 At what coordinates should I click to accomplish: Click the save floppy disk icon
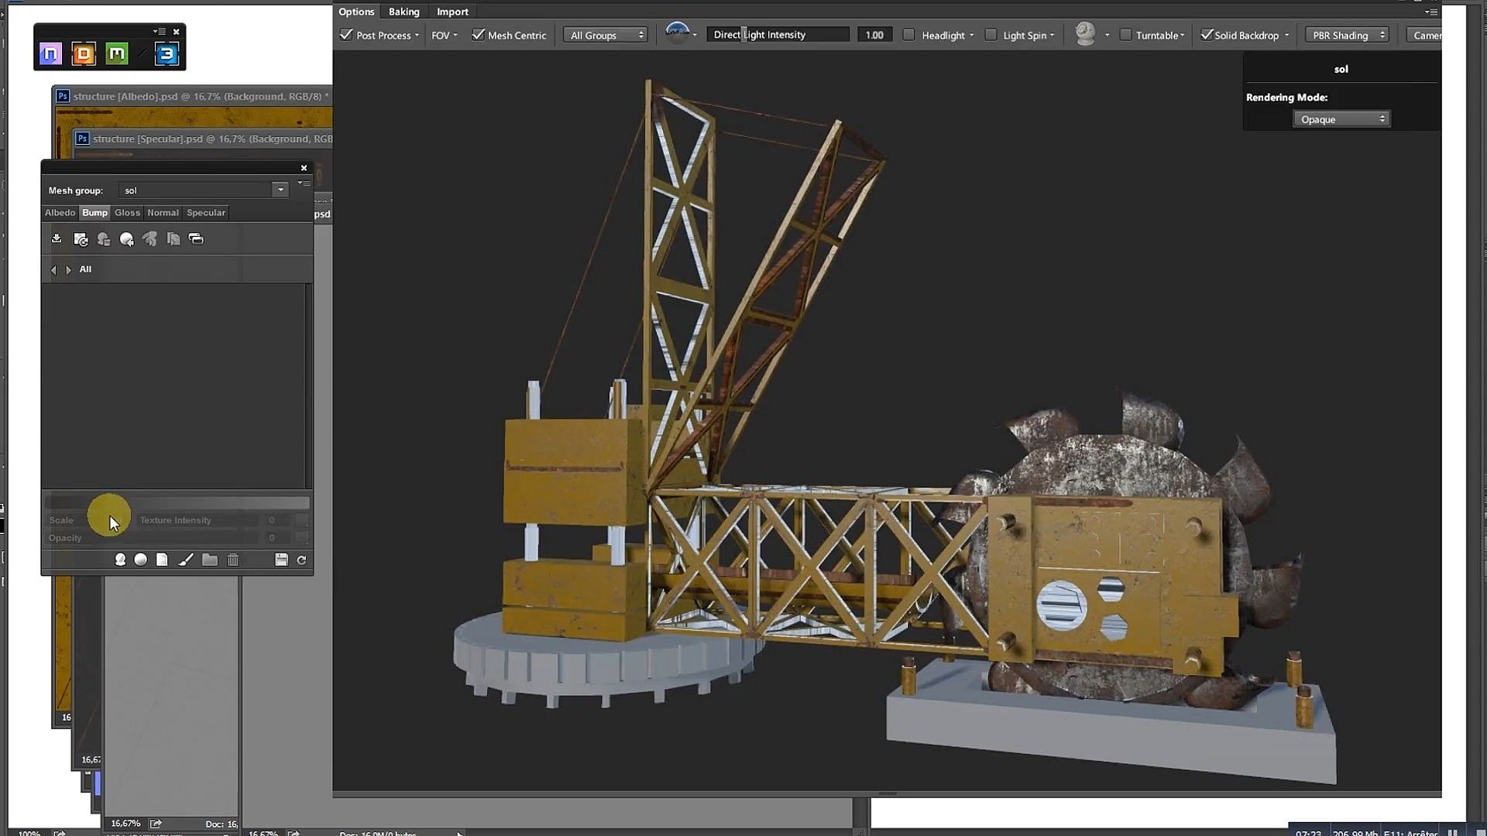point(281,560)
